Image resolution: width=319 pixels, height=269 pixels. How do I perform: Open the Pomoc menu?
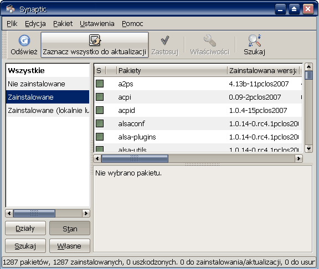pyautogui.click(x=132, y=24)
